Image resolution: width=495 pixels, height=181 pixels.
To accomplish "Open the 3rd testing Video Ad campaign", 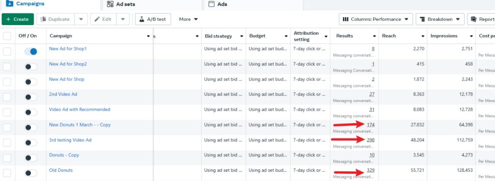I will click(70, 140).
